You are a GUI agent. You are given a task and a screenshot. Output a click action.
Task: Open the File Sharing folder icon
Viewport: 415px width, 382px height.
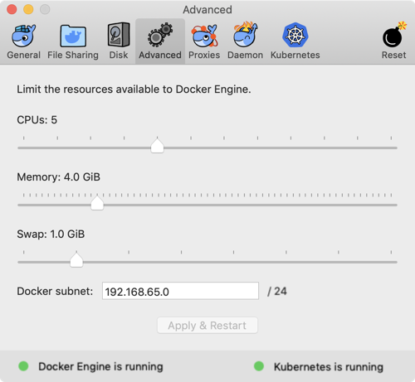(73, 36)
